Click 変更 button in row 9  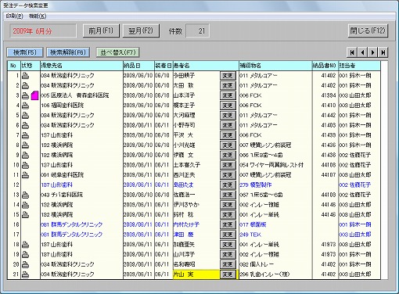pos(228,155)
